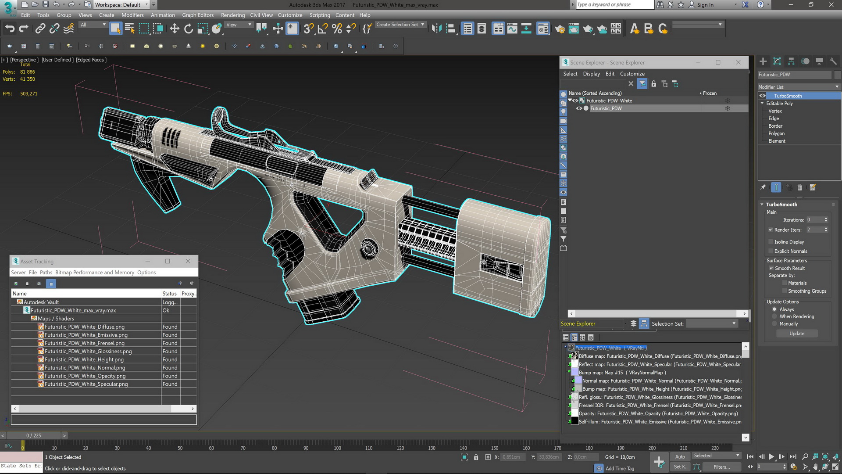Click Iterations spinner arrows
842x474 pixels.
(826, 219)
